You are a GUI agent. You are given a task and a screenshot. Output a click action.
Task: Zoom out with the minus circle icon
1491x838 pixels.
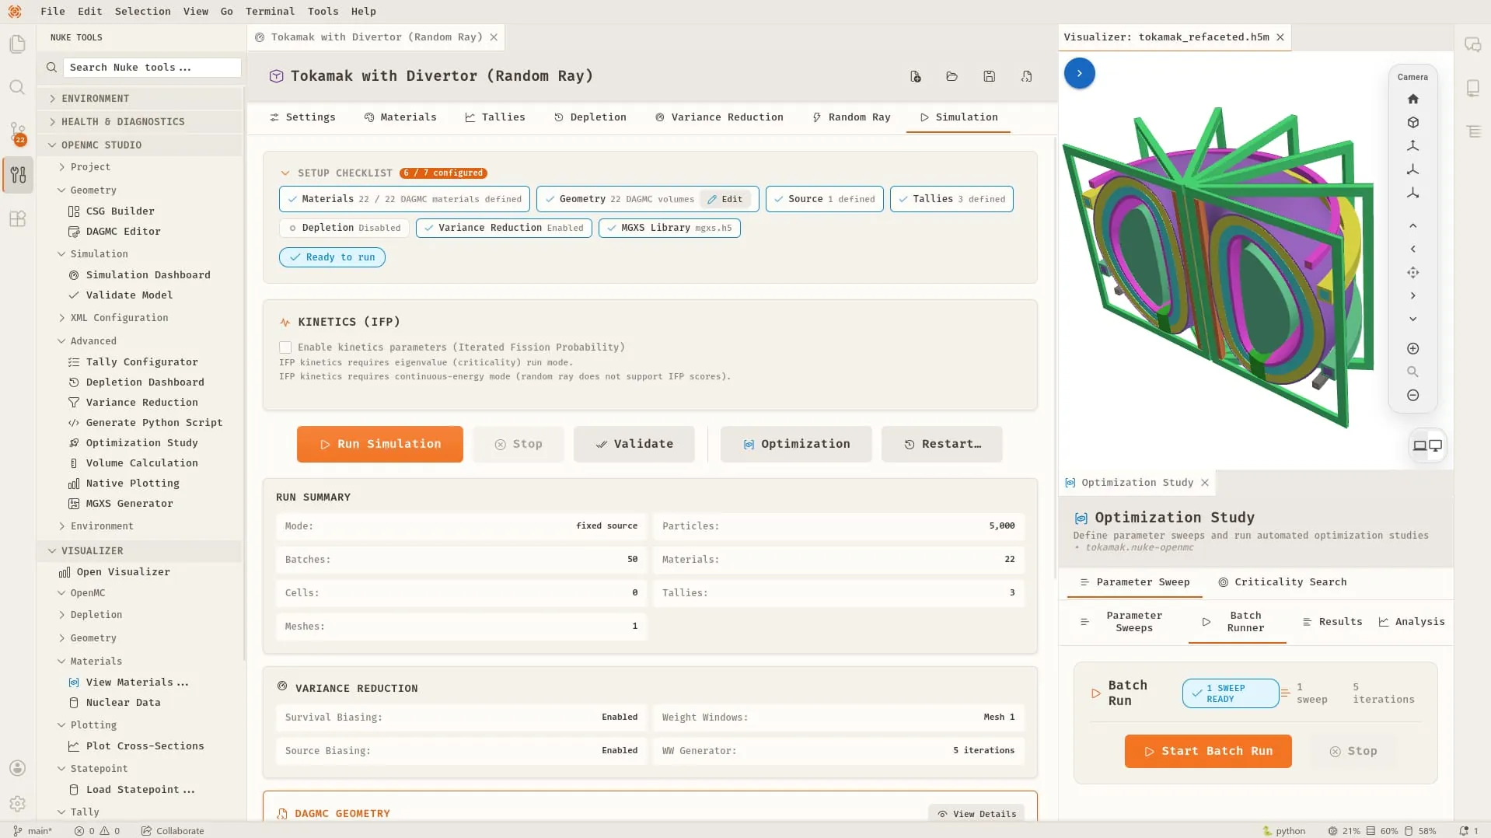pyautogui.click(x=1412, y=395)
